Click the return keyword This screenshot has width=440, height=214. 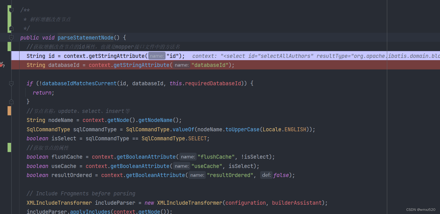(42, 93)
